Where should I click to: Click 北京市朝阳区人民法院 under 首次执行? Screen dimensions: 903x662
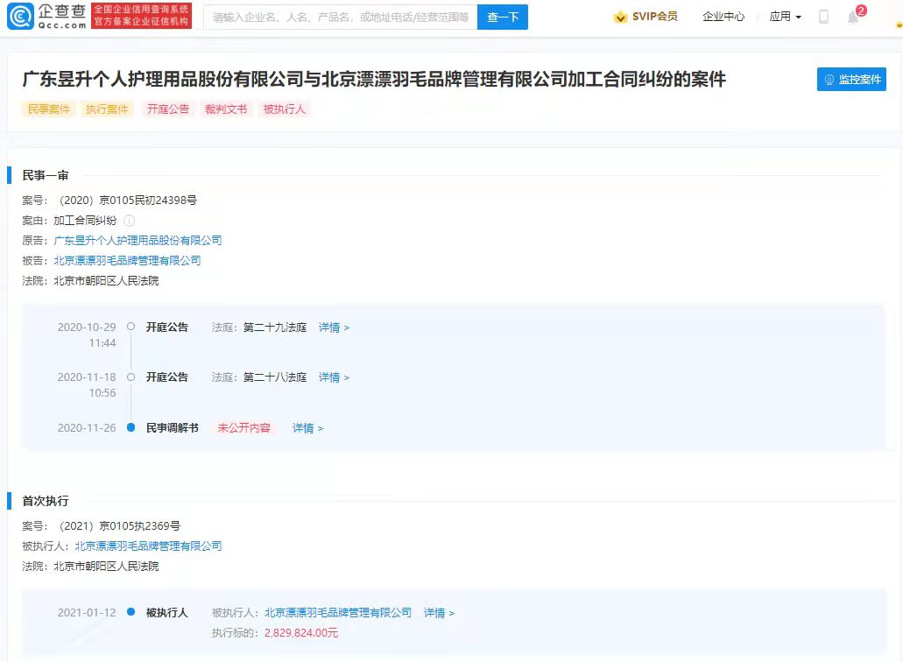(106, 567)
